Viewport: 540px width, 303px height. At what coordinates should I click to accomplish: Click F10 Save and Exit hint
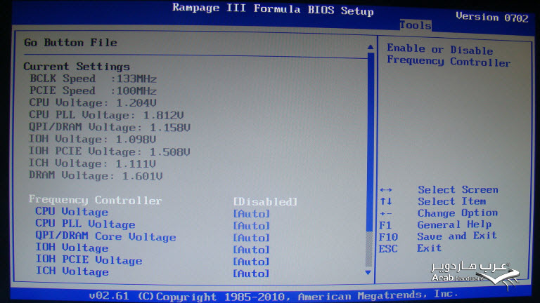coord(438,236)
